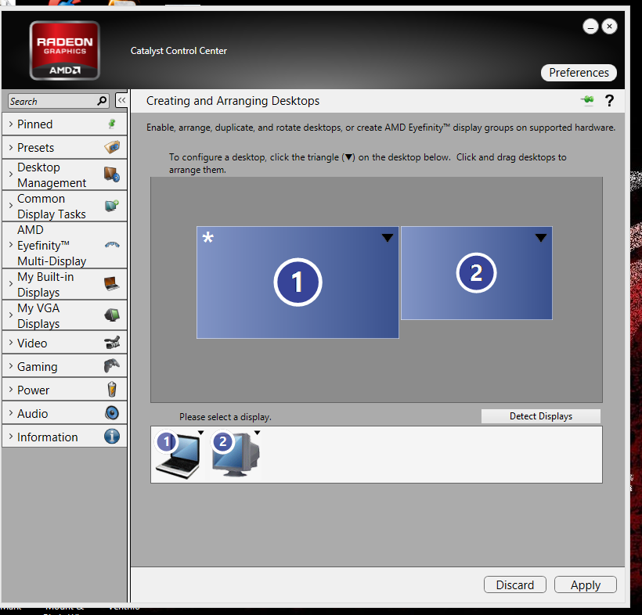
Task: Open the triangle menu on desktop 1
Action: (x=388, y=238)
